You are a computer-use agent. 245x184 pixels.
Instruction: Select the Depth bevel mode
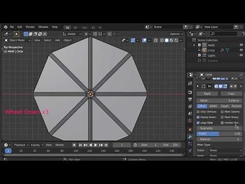click(225, 106)
